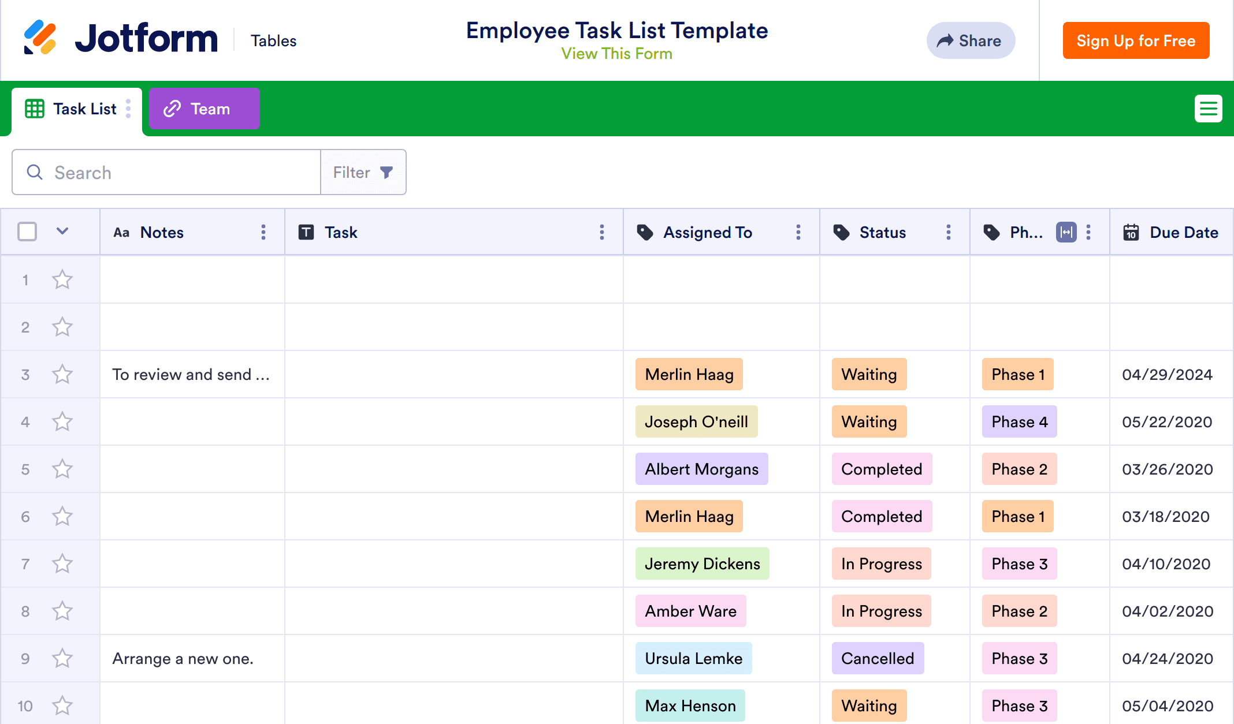1234x724 pixels.
Task: Open Status column options menu
Action: (x=949, y=232)
